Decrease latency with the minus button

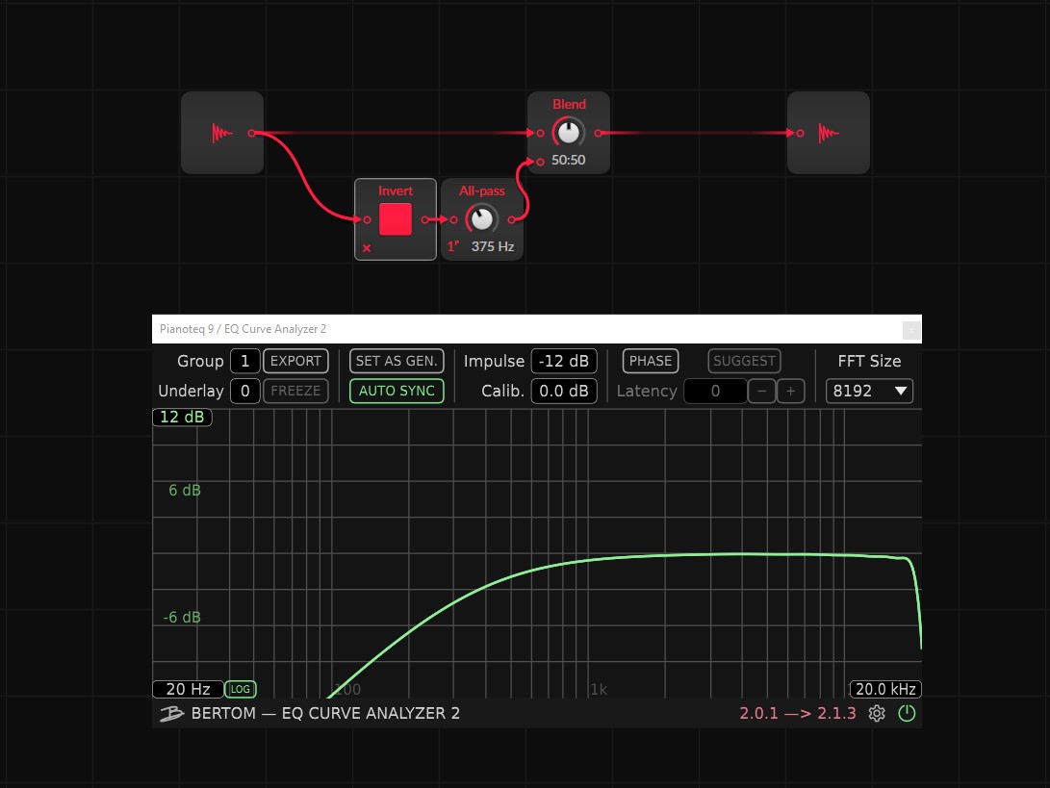(762, 391)
